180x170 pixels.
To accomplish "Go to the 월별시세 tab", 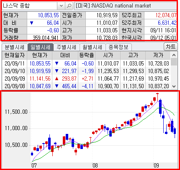I will 93,47.
